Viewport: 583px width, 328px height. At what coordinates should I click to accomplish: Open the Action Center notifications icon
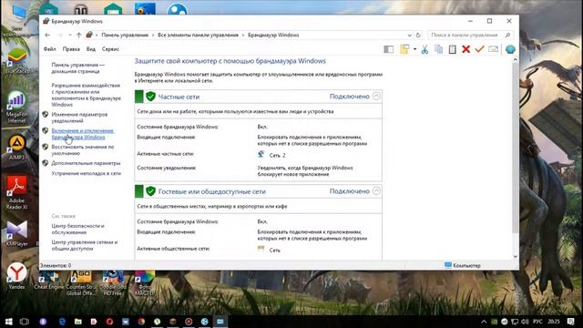click(571, 322)
